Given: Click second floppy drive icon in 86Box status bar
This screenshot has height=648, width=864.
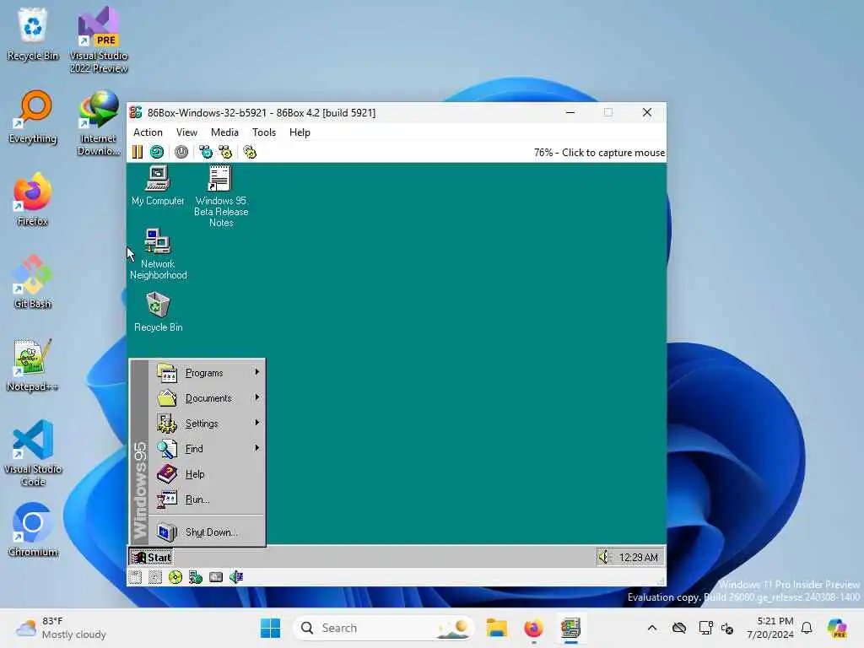Looking at the screenshot, I should (x=155, y=577).
